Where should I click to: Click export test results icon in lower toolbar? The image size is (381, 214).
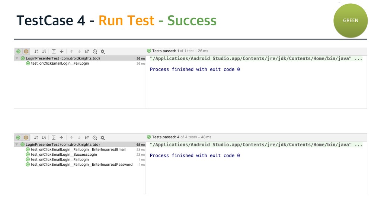tap(87, 137)
